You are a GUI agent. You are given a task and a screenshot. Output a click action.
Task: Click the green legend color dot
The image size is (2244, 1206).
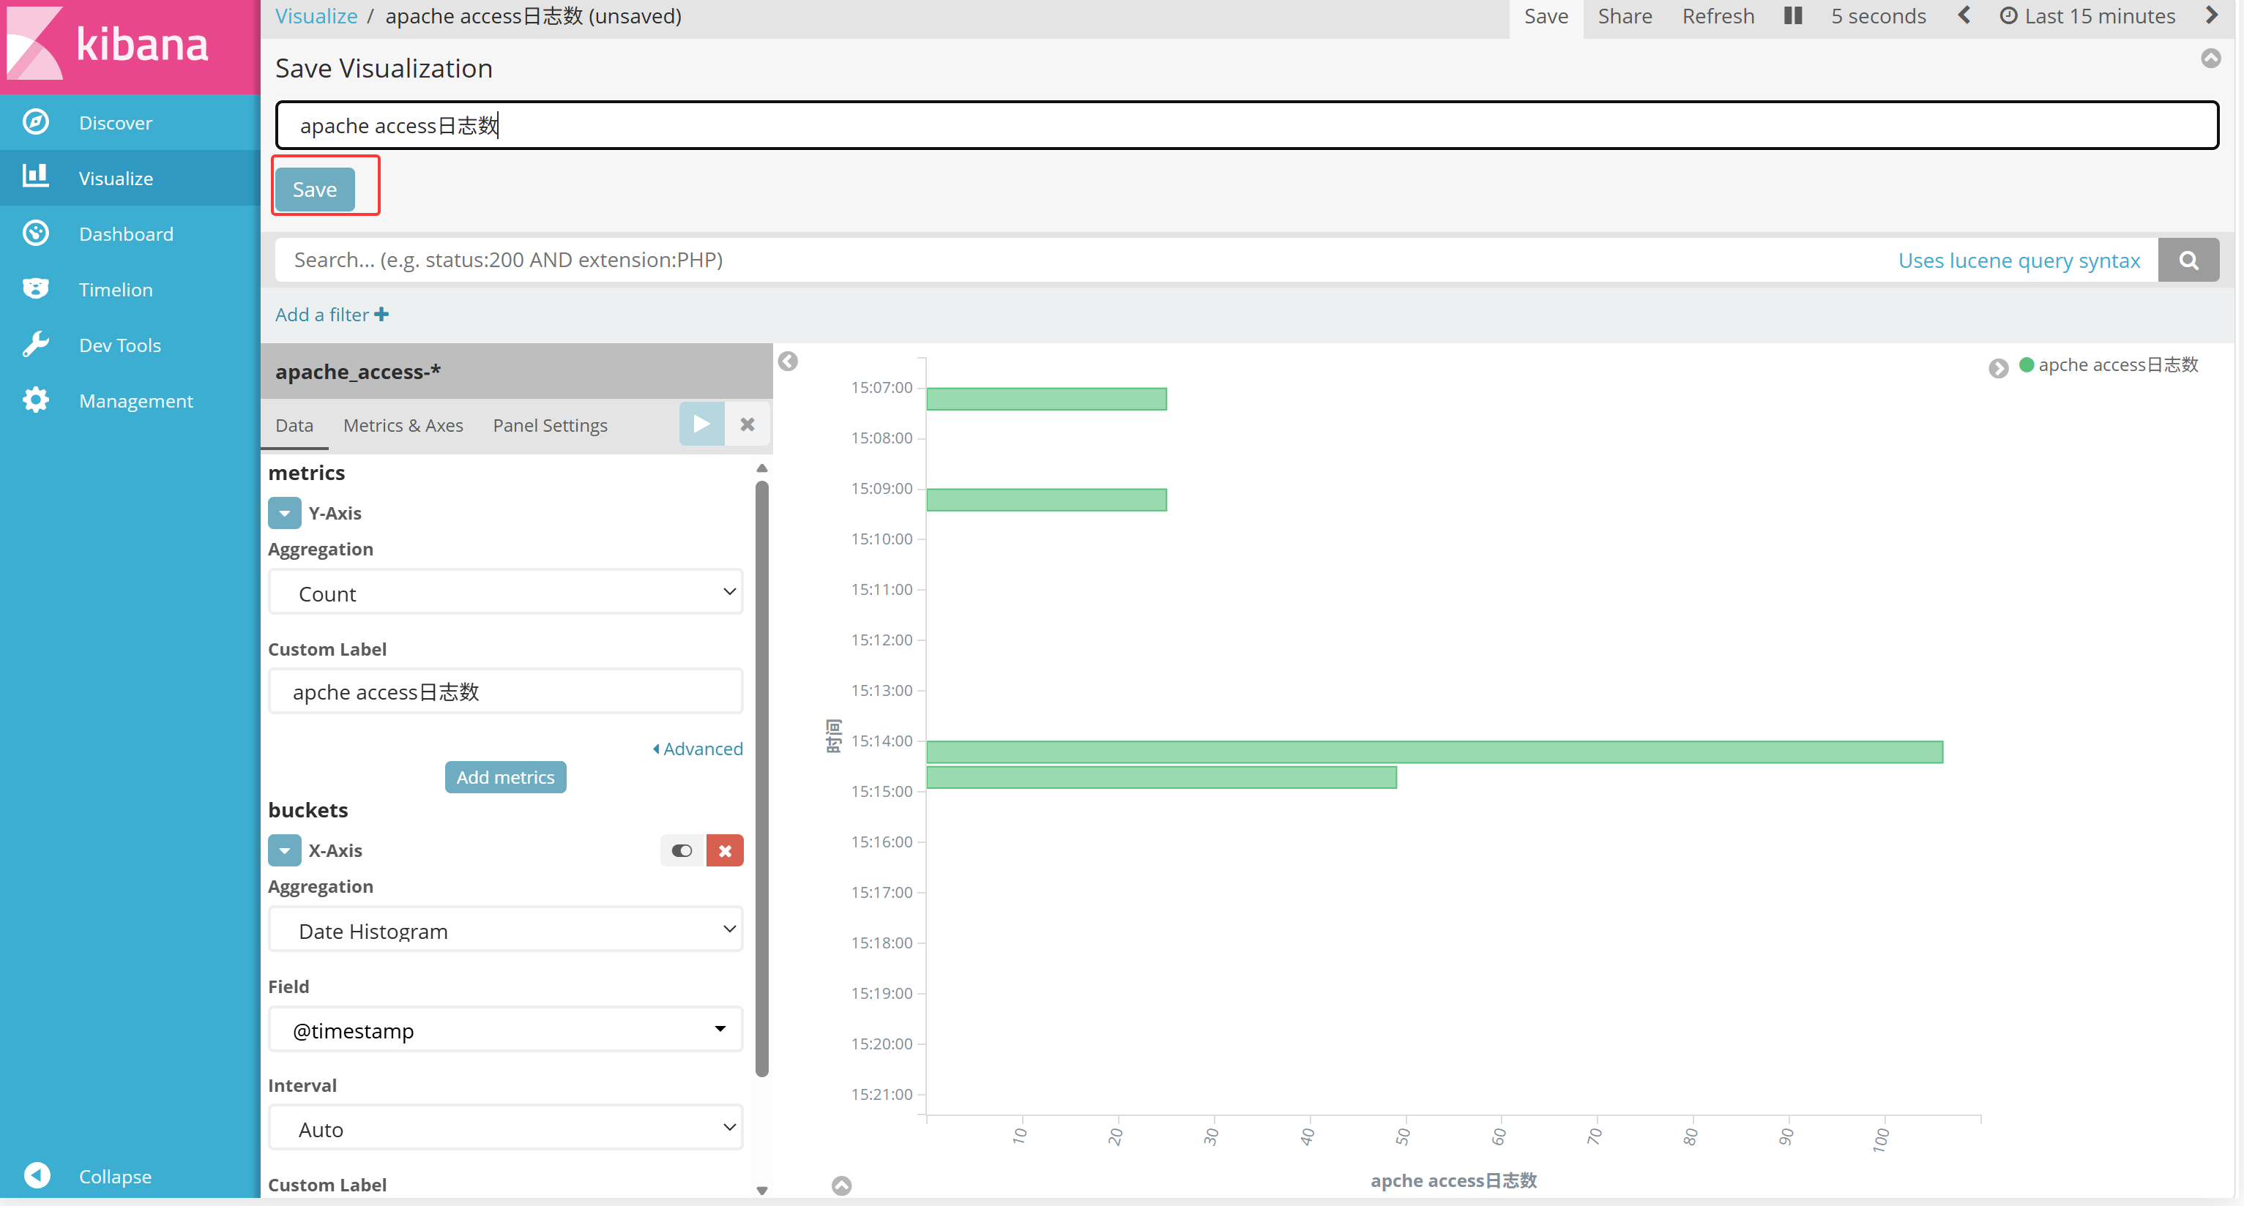pos(2027,365)
